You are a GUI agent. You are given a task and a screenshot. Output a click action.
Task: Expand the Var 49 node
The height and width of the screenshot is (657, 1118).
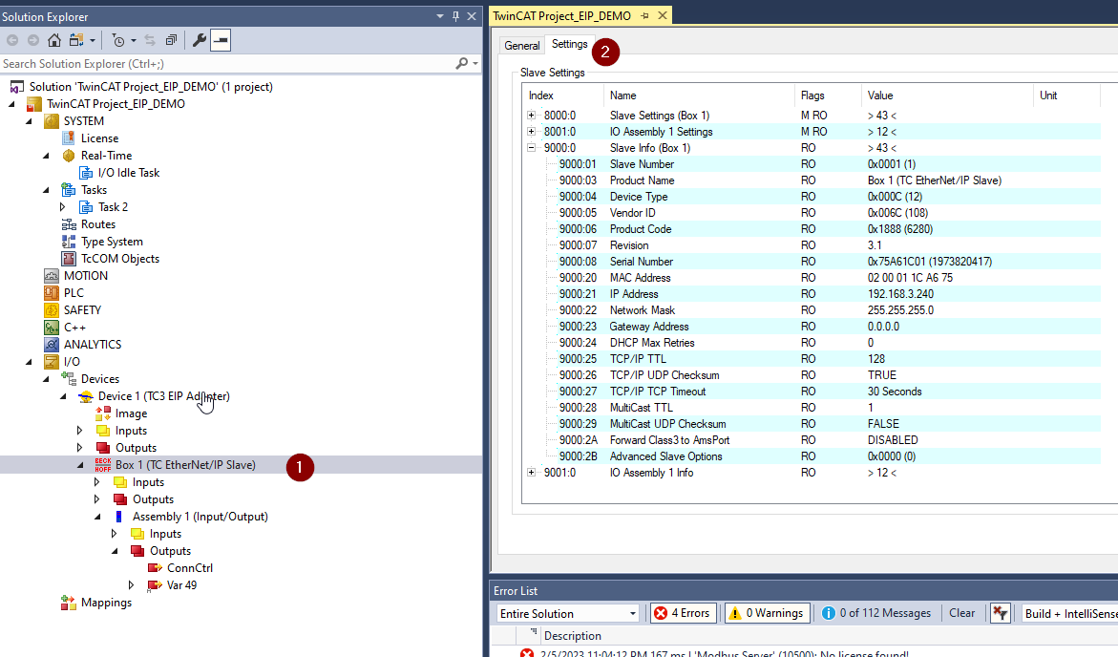coord(132,585)
